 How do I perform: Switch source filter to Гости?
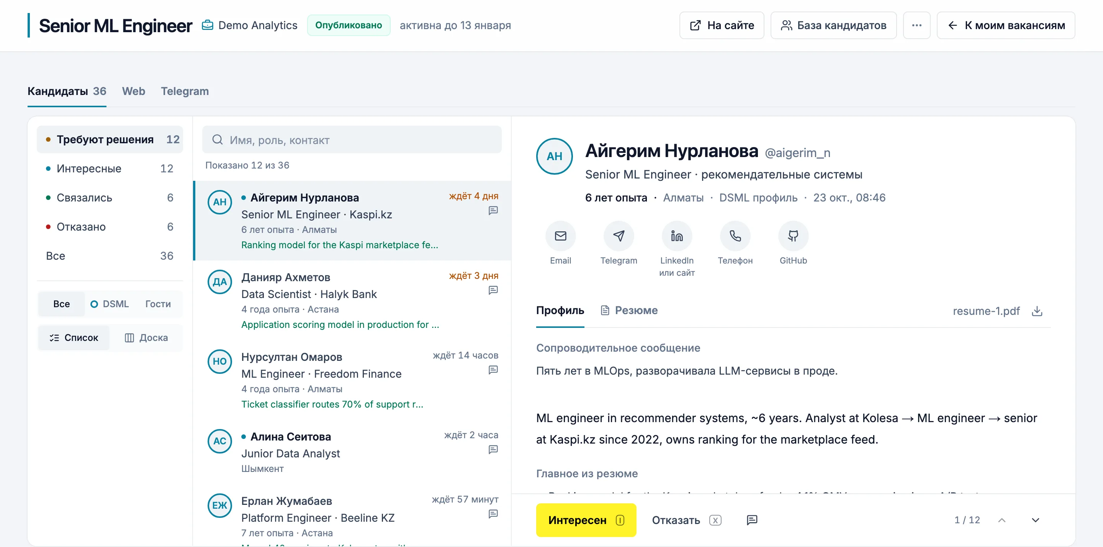(157, 304)
